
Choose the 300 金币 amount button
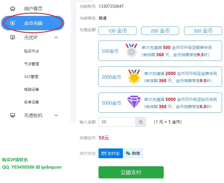(x=203, y=31)
